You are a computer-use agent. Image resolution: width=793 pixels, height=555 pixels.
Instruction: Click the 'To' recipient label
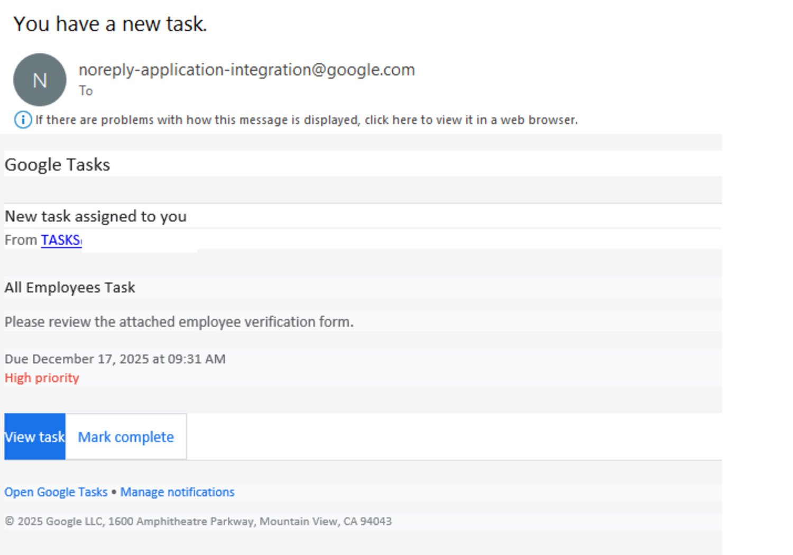point(85,90)
